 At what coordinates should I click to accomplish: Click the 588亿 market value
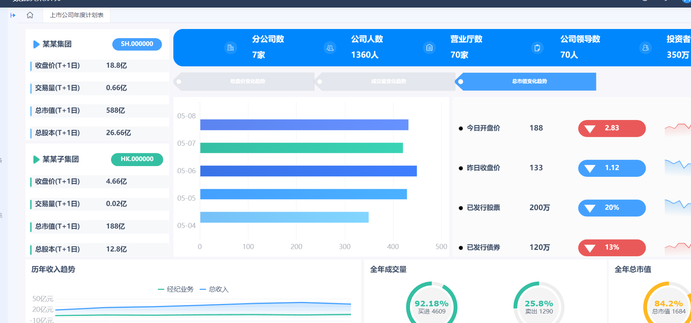[x=115, y=110]
